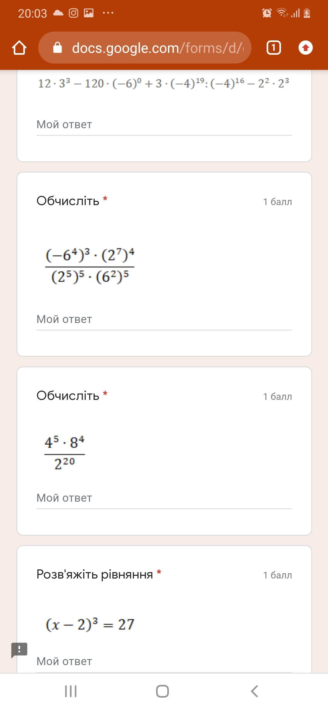Tap the docs.google.com address bar

click(157, 48)
